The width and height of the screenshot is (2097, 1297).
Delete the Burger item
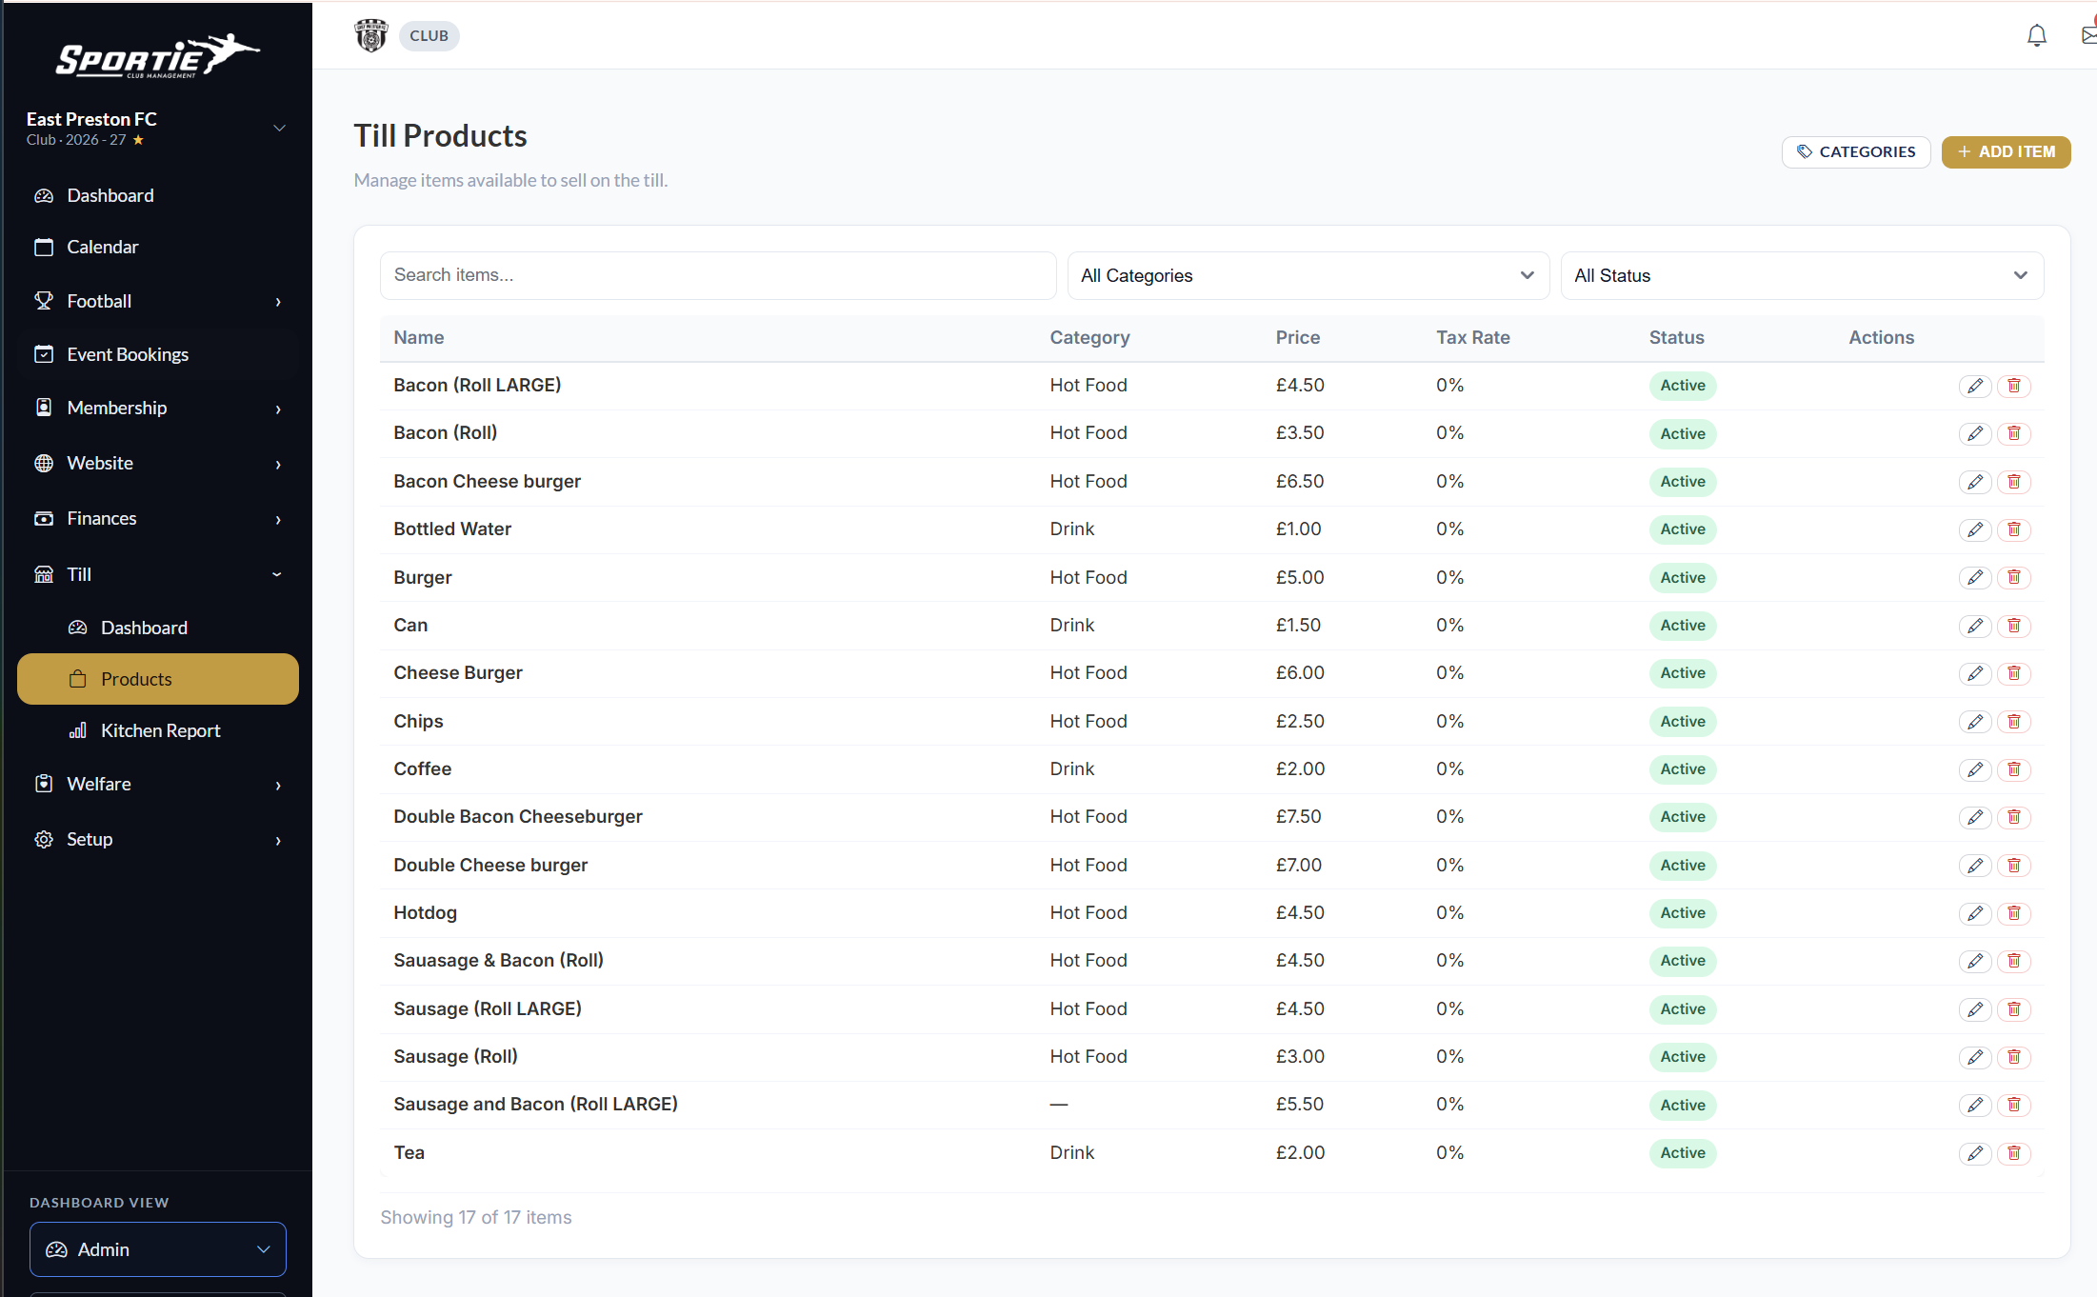[2013, 577]
